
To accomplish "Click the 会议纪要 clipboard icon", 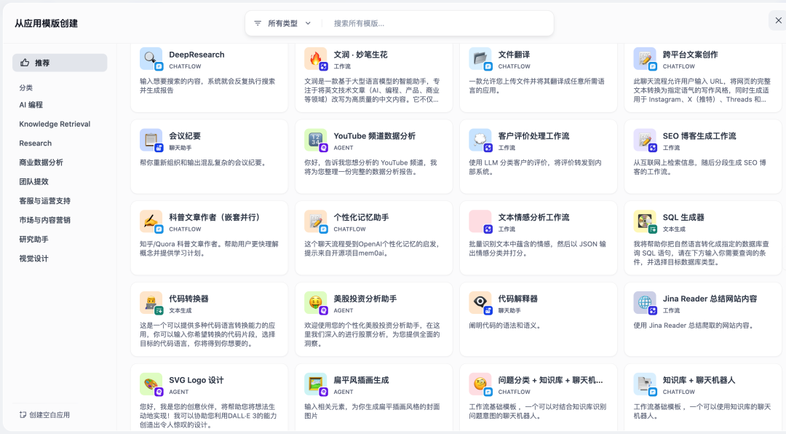I will (151, 140).
